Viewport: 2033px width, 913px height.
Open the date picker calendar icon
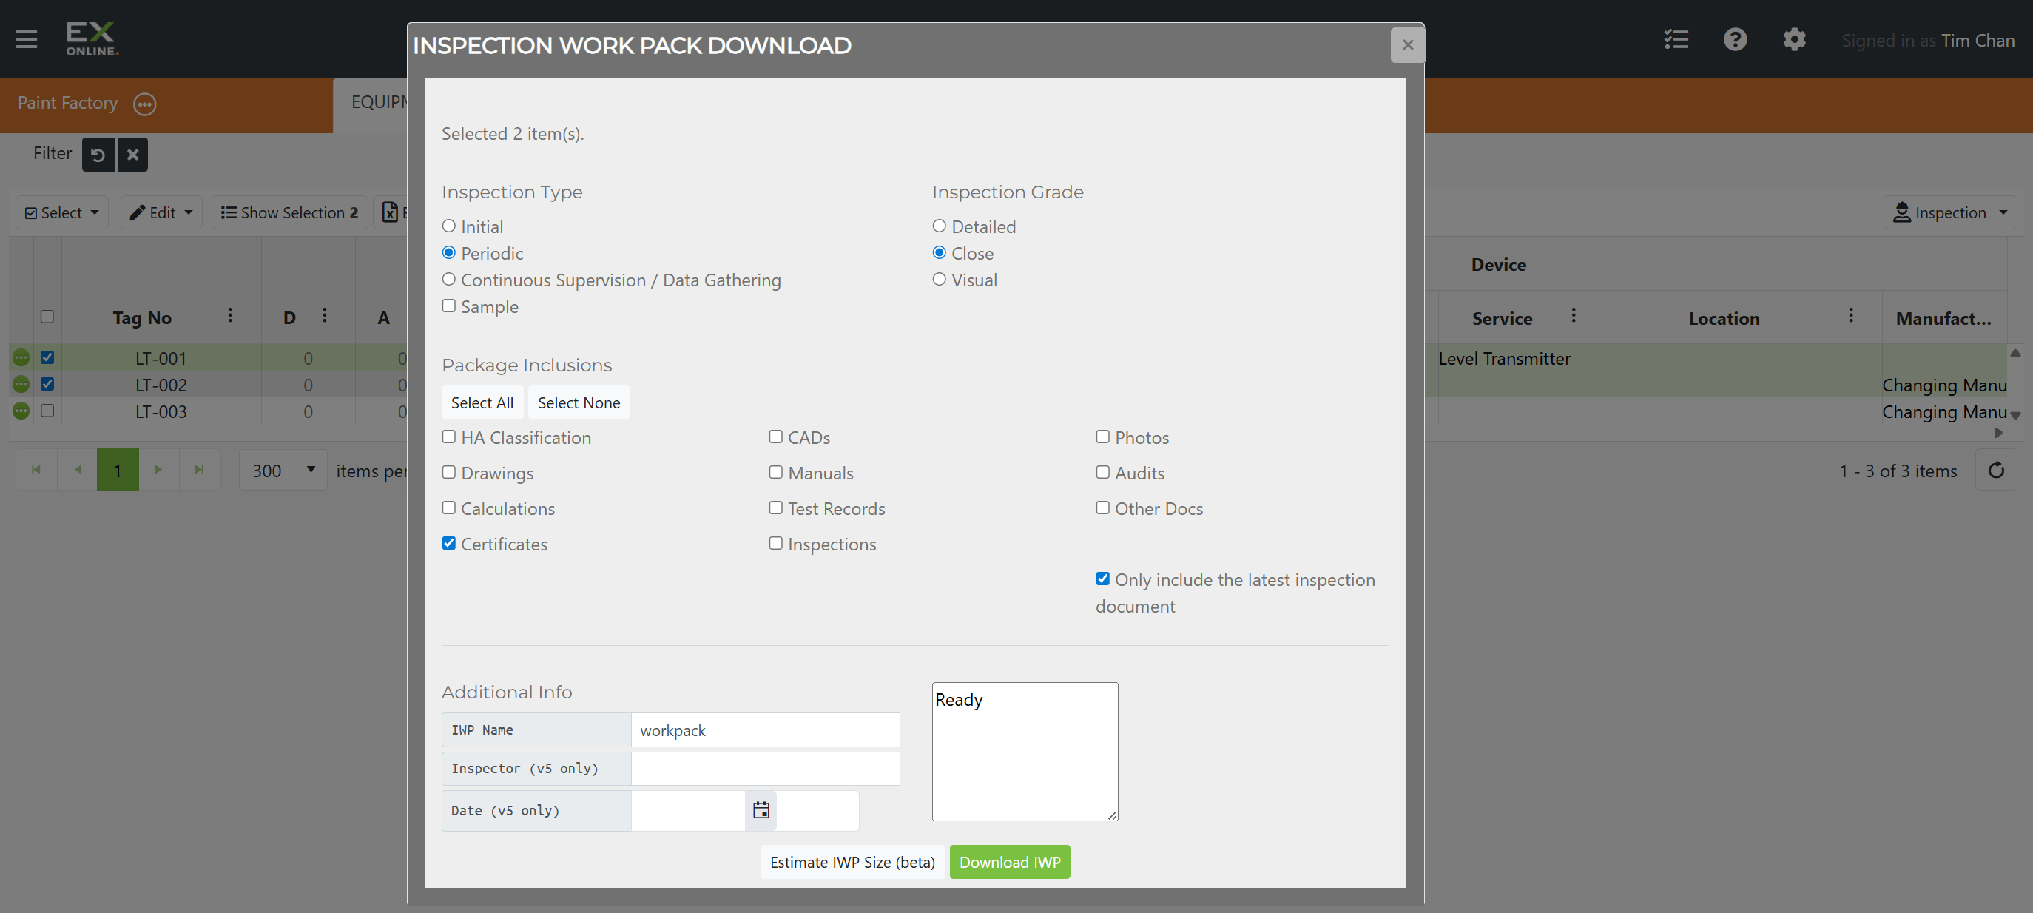760,810
